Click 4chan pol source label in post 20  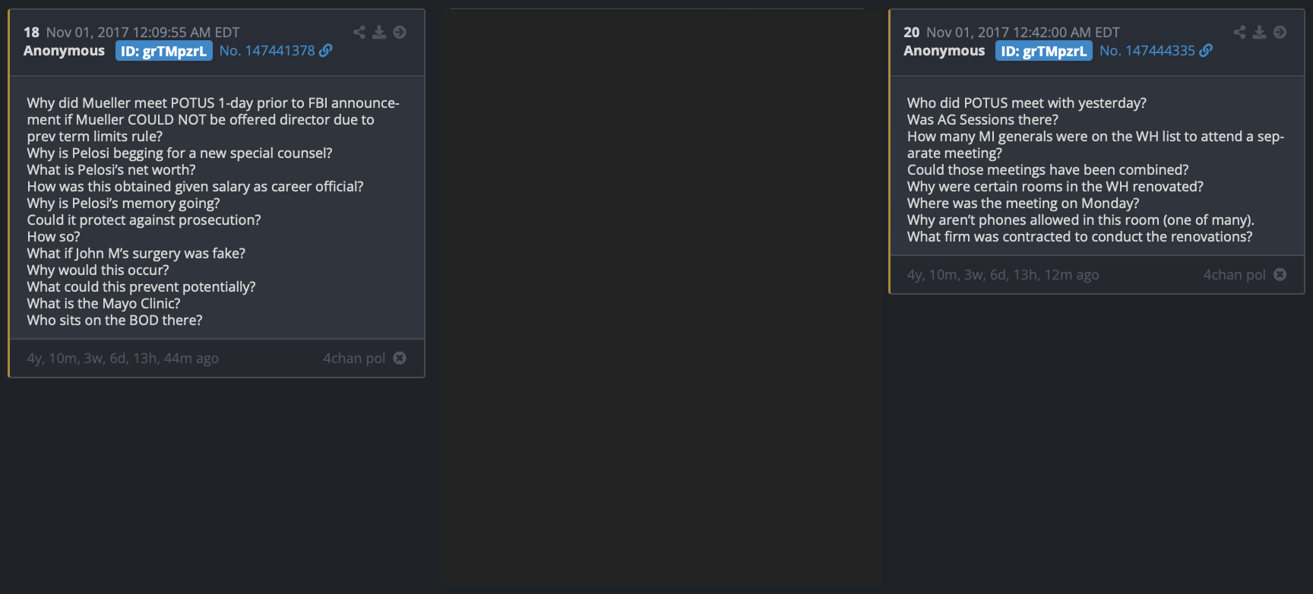click(x=1234, y=274)
